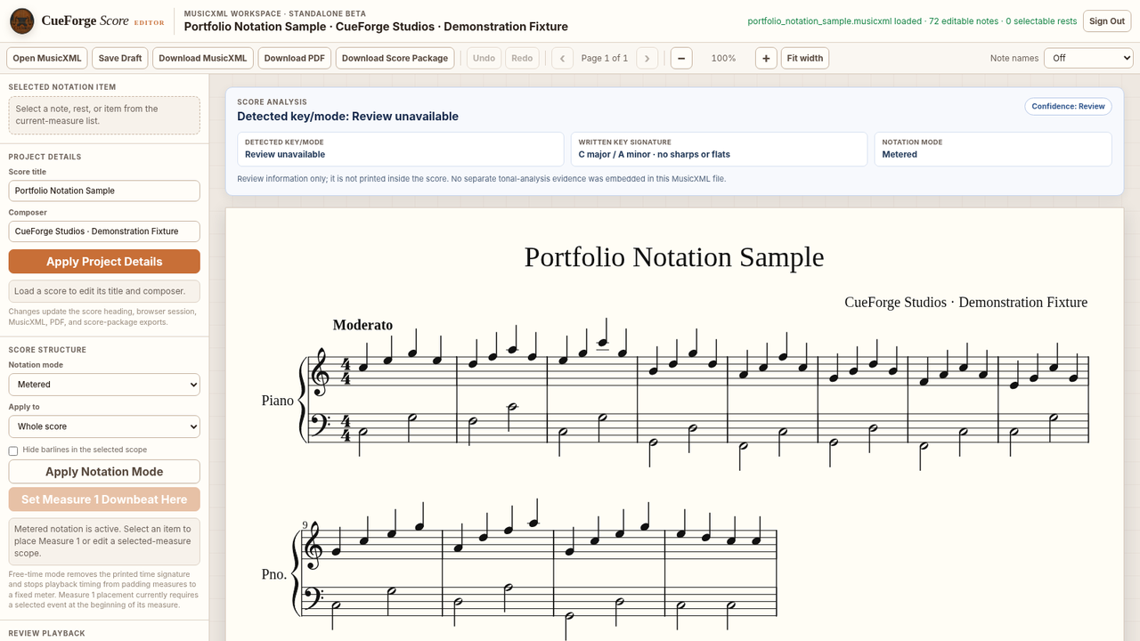Click the Page 1 of 1 indicator

point(605,58)
